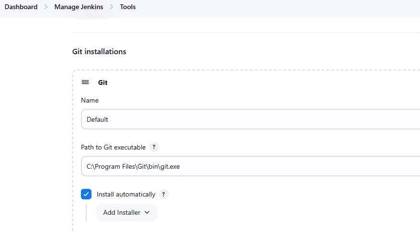Select the Tools breadcrumb item
The image size is (420, 232).
(128, 7)
